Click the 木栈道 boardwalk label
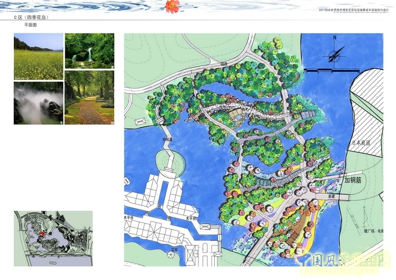 [x=168, y=140]
